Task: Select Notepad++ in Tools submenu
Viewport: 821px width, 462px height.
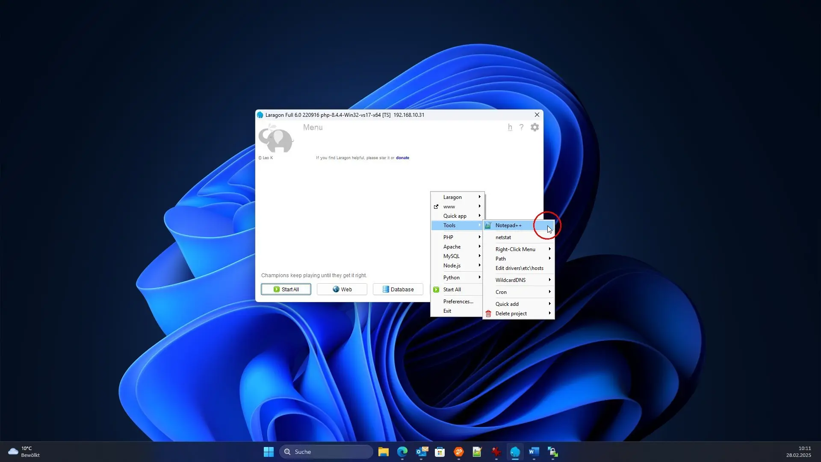Action: [x=519, y=225]
